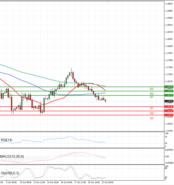Click the 1.16510 resistance price tag
174x185 pixels.
click(x=169, y=87)
